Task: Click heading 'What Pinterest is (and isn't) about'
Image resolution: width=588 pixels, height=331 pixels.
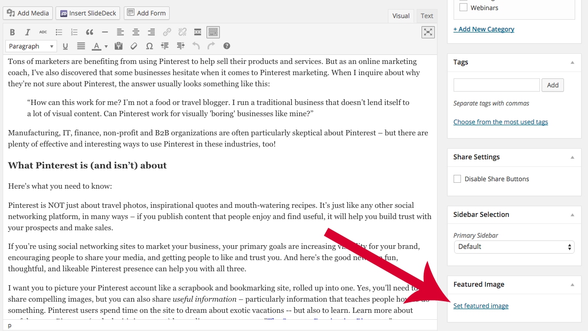Action: coord(88,165)
